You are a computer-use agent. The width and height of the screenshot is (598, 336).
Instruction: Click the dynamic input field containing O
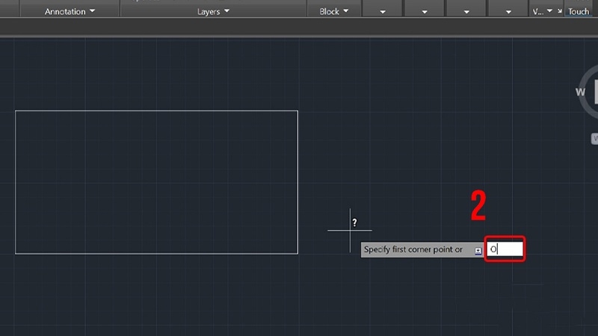(505, 249)
